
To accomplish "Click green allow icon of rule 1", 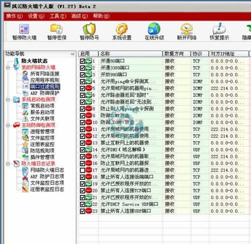I will click(x=89, y=61).
